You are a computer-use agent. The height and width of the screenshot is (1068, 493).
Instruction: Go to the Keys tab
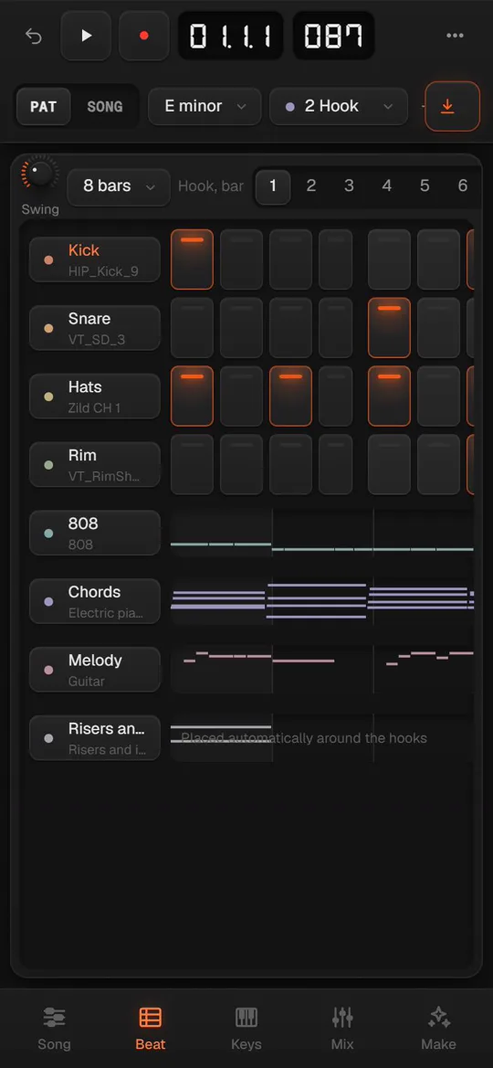246,1029
